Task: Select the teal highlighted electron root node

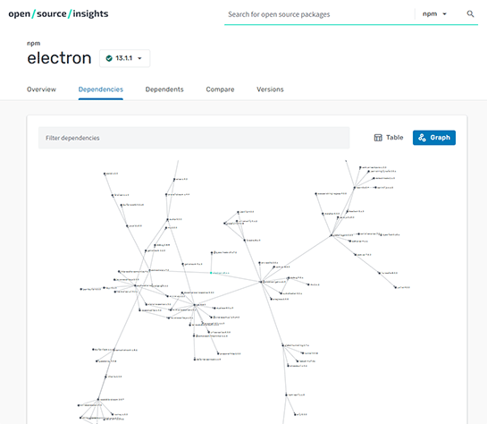Action: (211, 273)
